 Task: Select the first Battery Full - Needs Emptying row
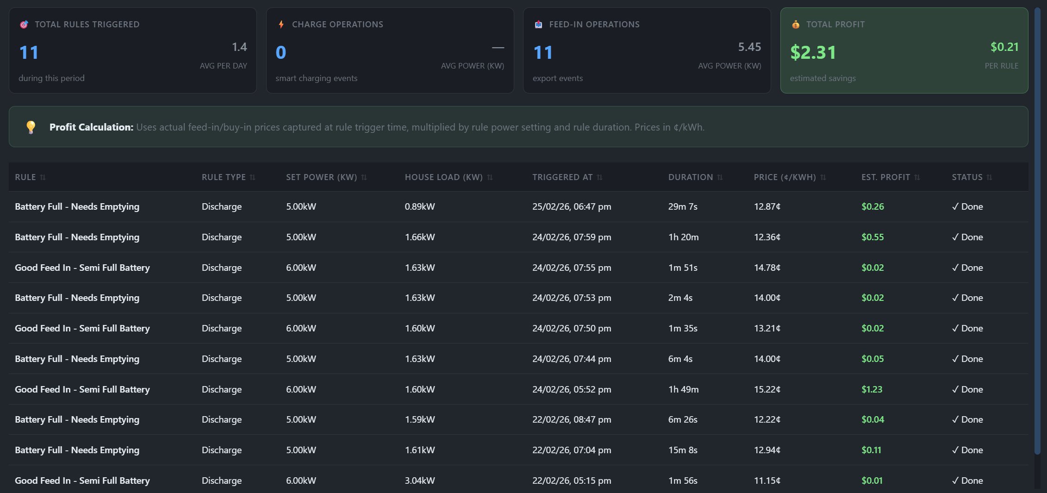77,206
